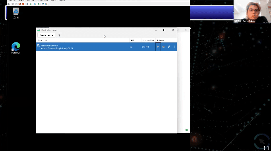Click the device's API level value
Screen dimensions: 271x151
pyautogui.click(x=131, y=47)
